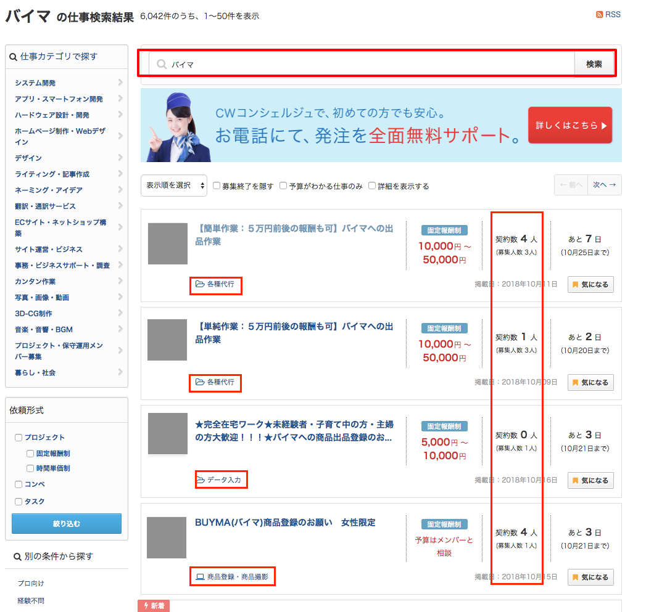Click the プロ向け filter link
The width and height of the screenshot is (646, 612).
click(x=31, y=583)
